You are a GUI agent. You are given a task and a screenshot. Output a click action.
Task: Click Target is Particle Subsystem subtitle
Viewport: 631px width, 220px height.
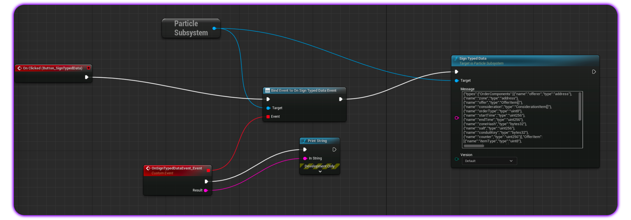tap(481, 63)
